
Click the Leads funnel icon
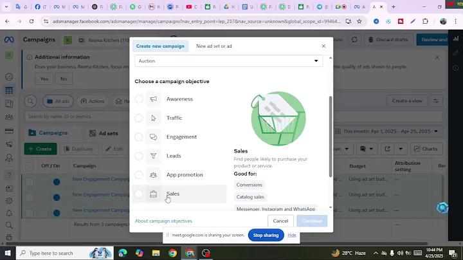click(153, 156)
